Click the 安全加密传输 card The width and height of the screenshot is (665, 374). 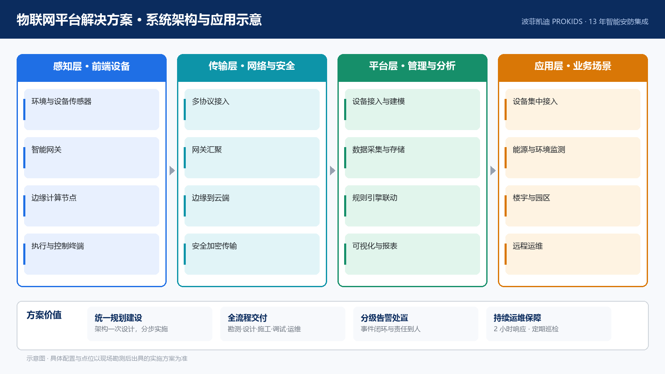(252, 254)
